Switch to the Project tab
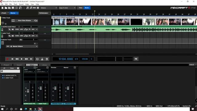The image size is (197, 111). pyautogui.click(x=6, y=65)
